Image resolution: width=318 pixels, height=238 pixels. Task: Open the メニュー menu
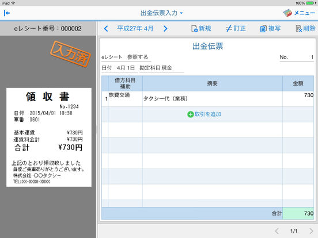[x=299, y=13]
